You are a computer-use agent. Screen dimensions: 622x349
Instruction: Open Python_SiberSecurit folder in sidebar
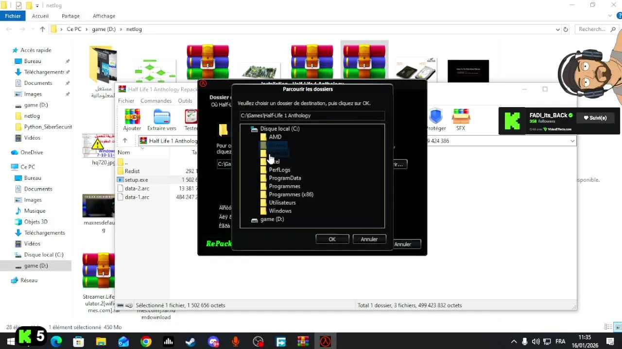pyautogui.click(x=48, y=127)
